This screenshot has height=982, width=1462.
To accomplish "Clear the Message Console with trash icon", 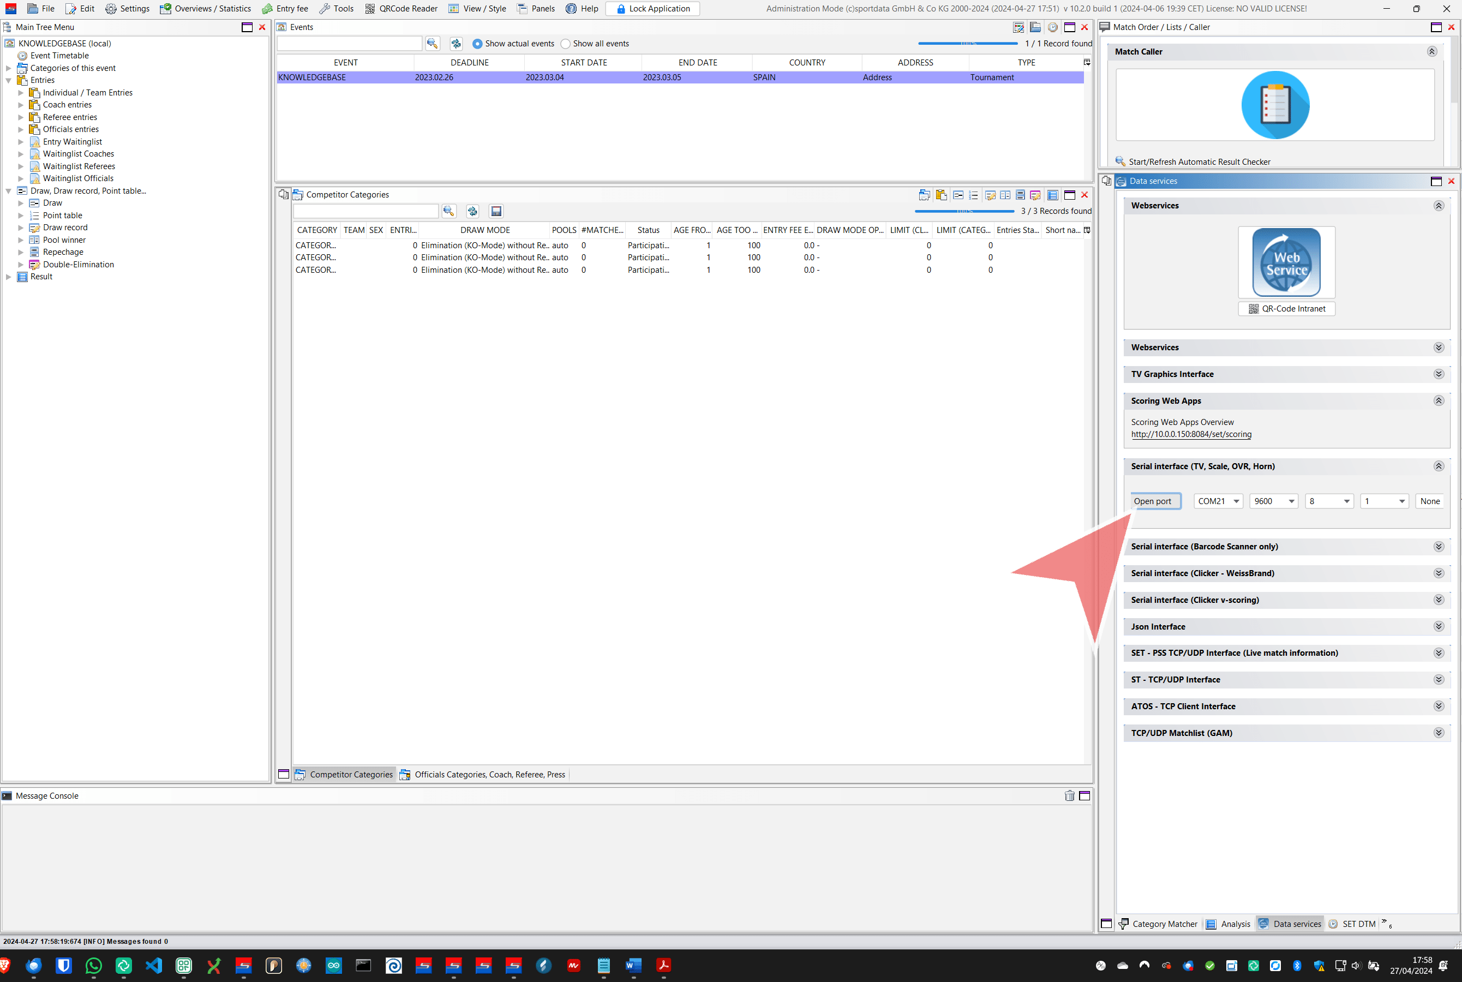I will pyautogui.click(x=1069, y=796).
